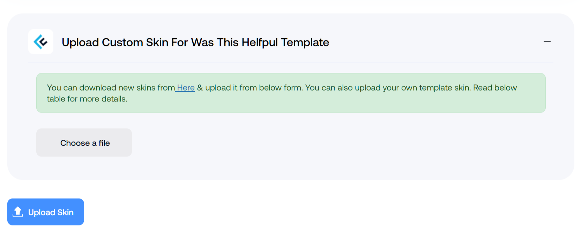The width and height of the screenshot is (581, 230).
Task: Click the blue chevron plugin logo icon
Action: click(40, 42)
